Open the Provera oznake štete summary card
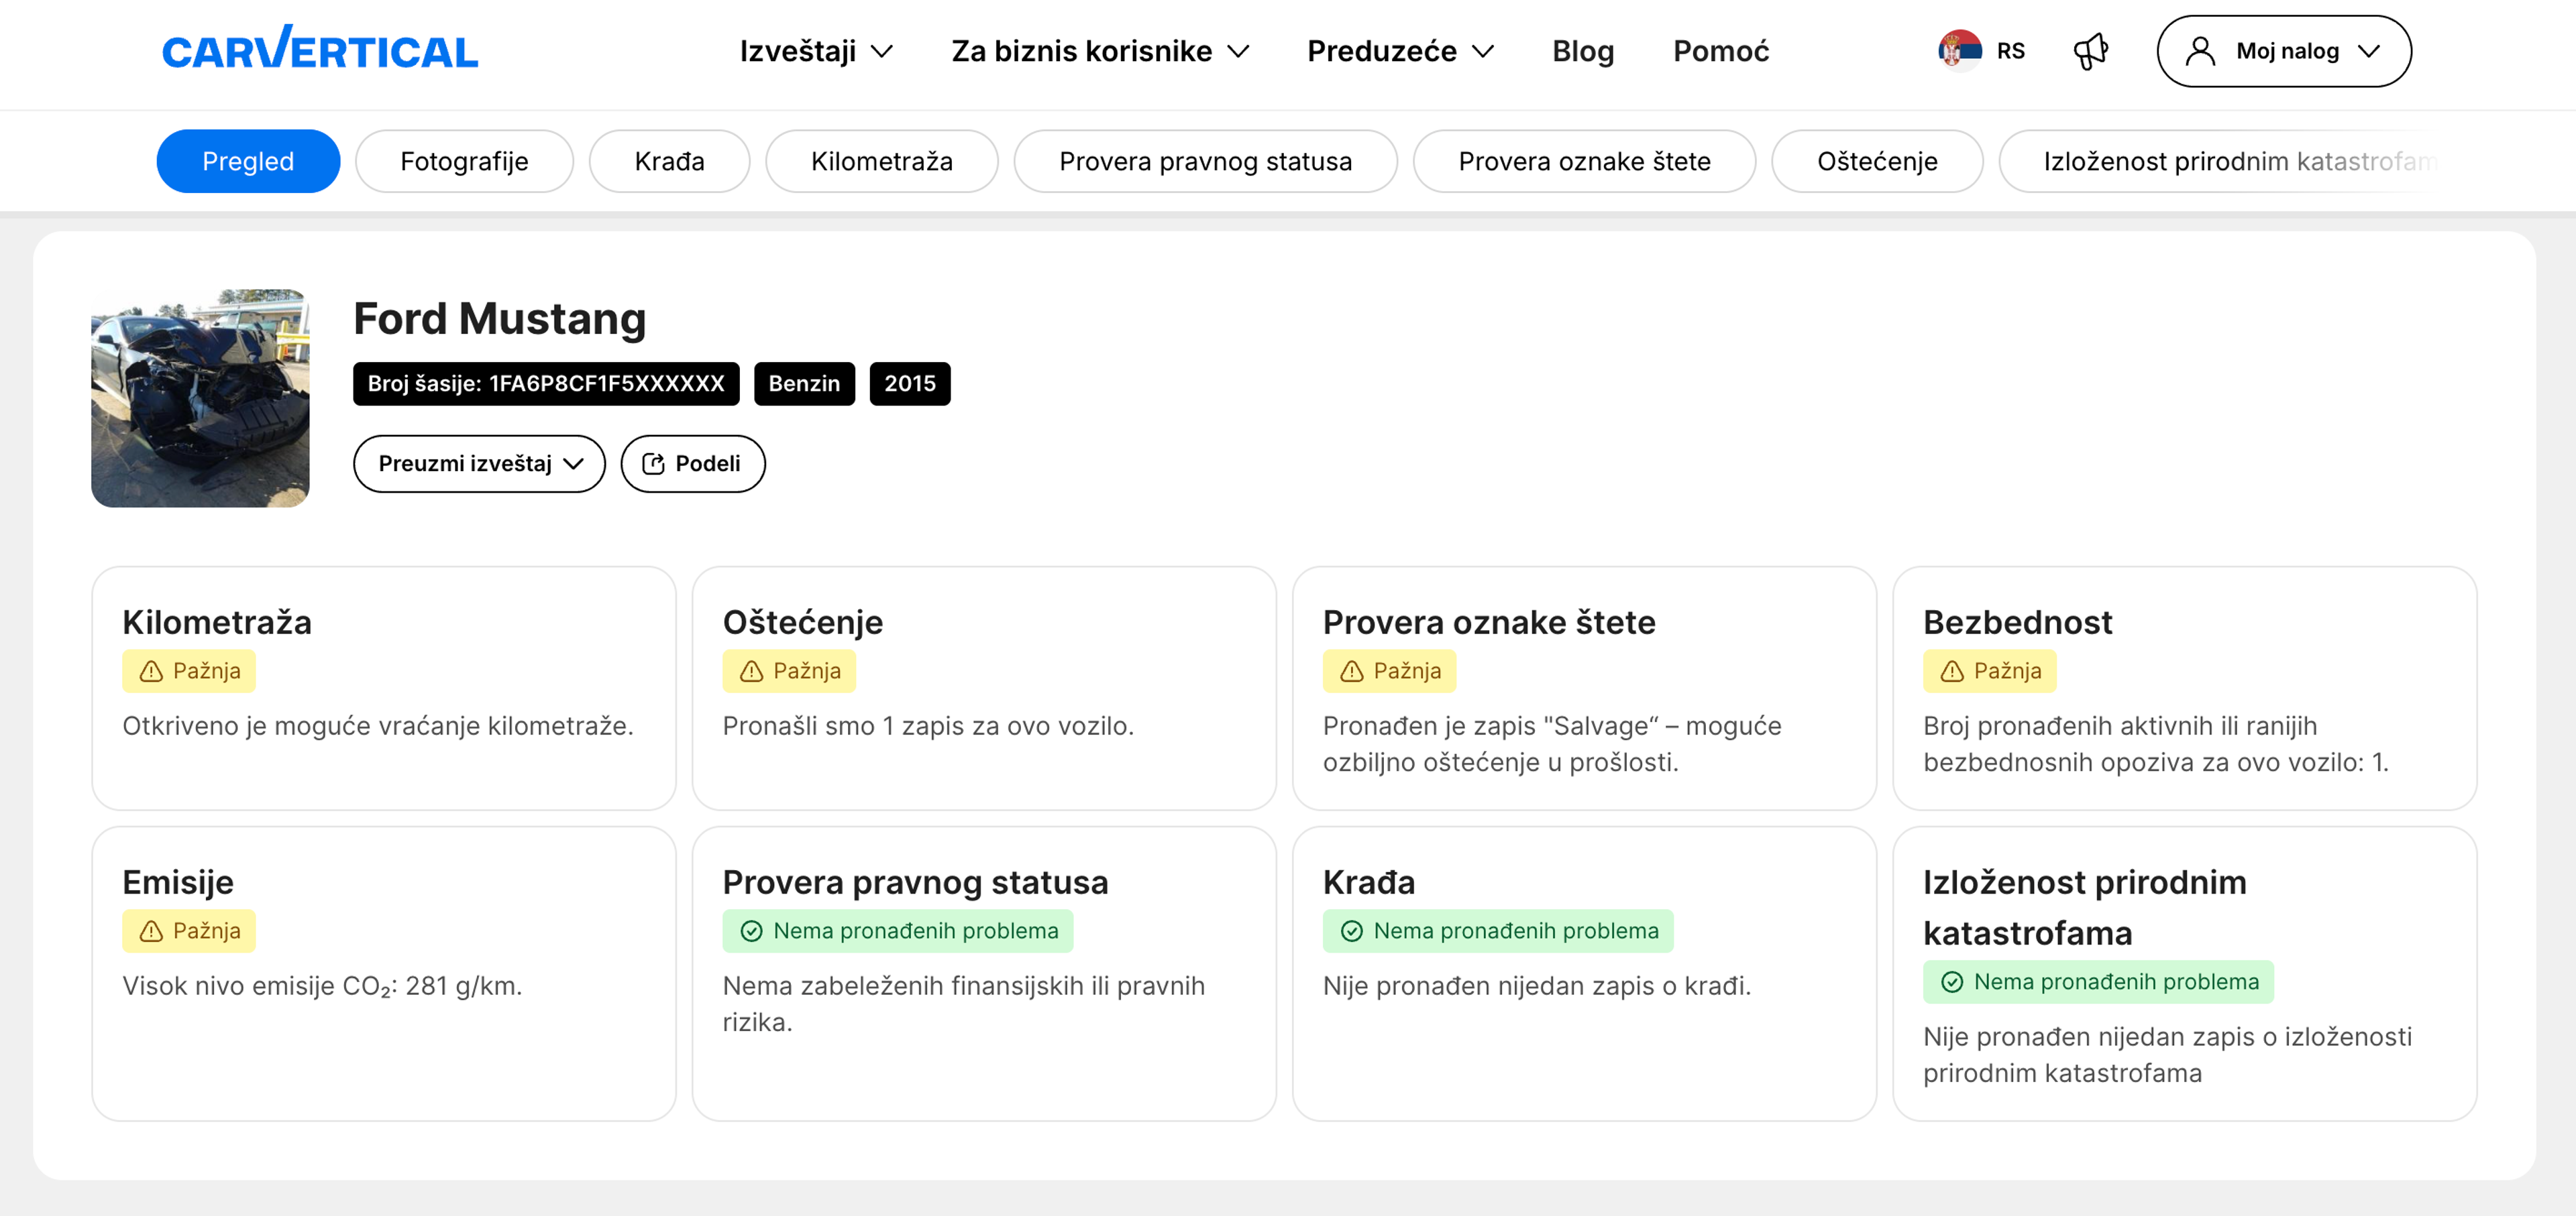 pos(1583,687)
